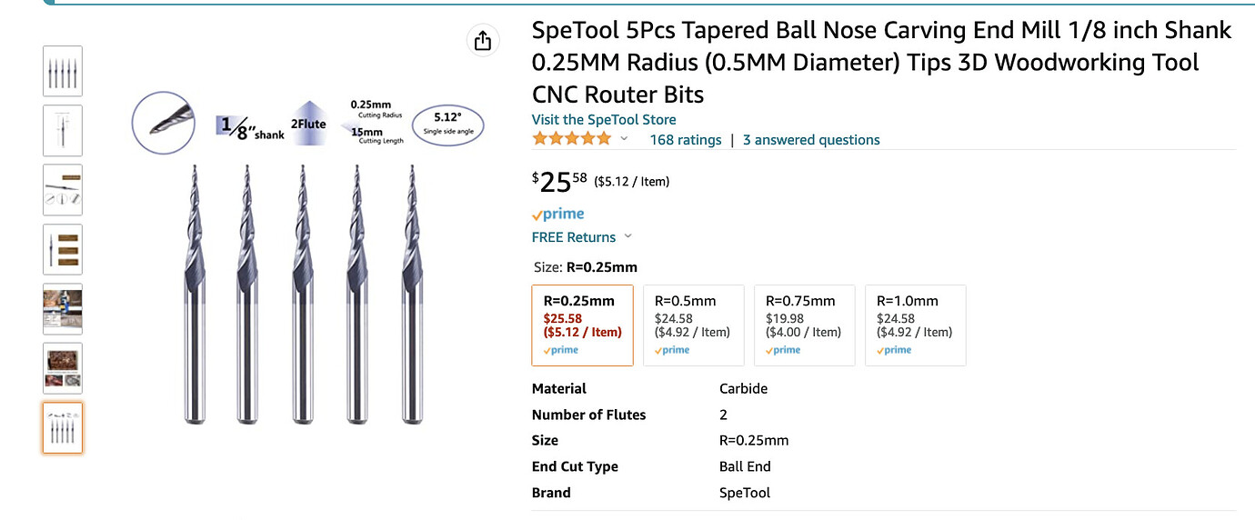
Task: Click Prime badge in R=0.5mm option
Action: (675, 350)
